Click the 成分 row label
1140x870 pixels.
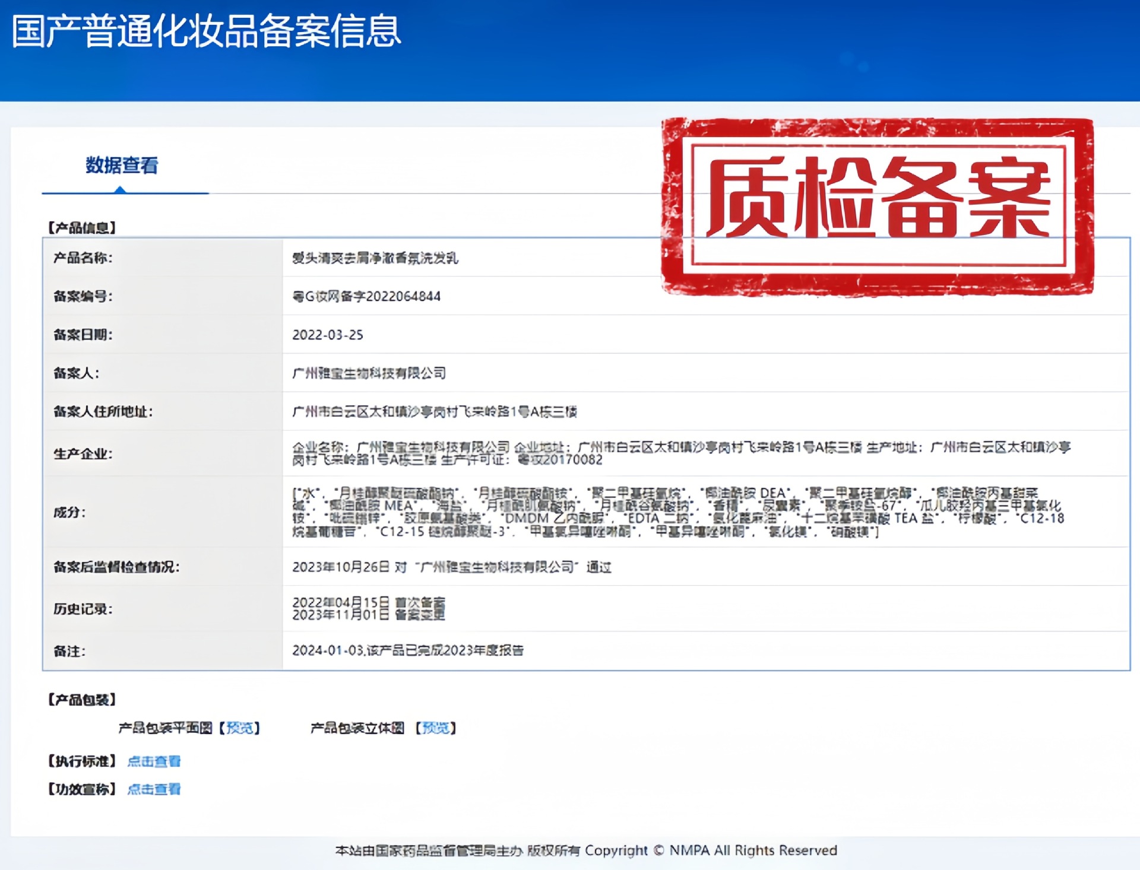click(x=69, y=512)
